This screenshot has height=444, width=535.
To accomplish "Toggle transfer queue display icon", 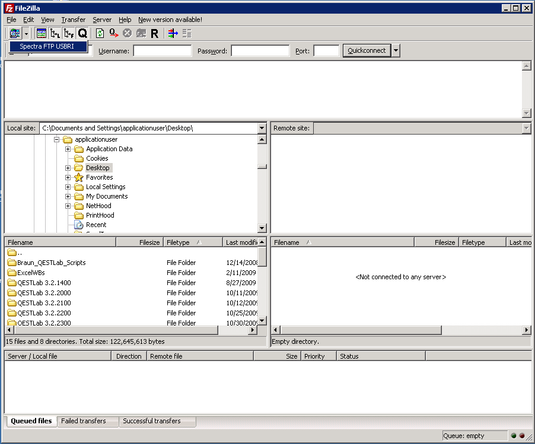I will [x=82, y=34].
